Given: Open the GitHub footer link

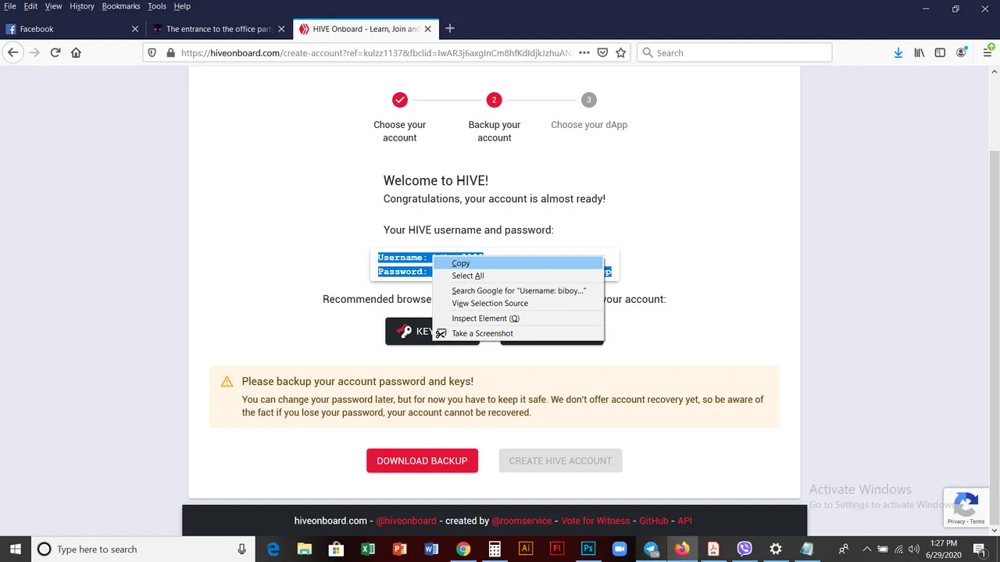Looking at the screenshot, I should click(654, 521).
